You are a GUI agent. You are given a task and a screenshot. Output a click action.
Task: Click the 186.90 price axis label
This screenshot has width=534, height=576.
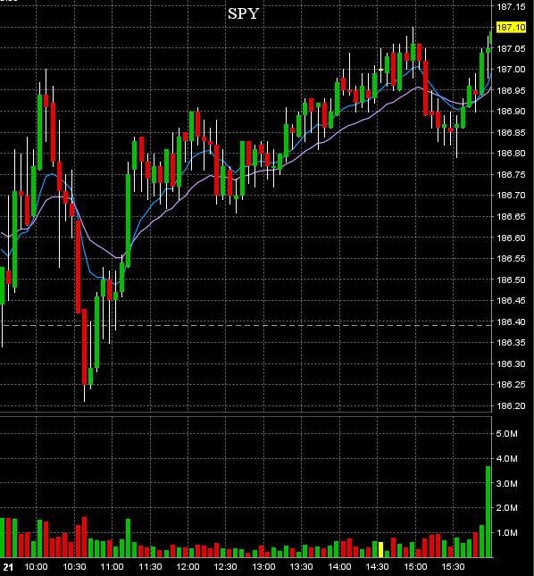click(511, 112)
